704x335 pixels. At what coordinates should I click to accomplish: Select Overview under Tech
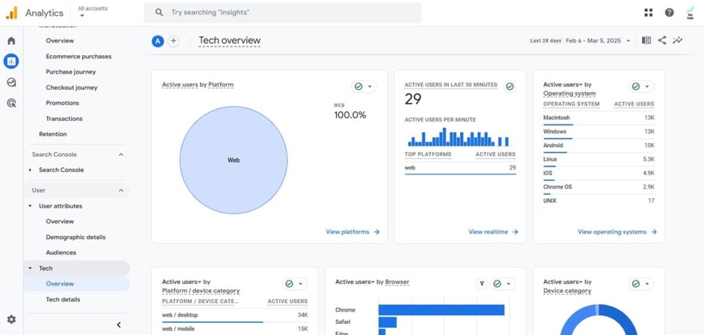60,284
